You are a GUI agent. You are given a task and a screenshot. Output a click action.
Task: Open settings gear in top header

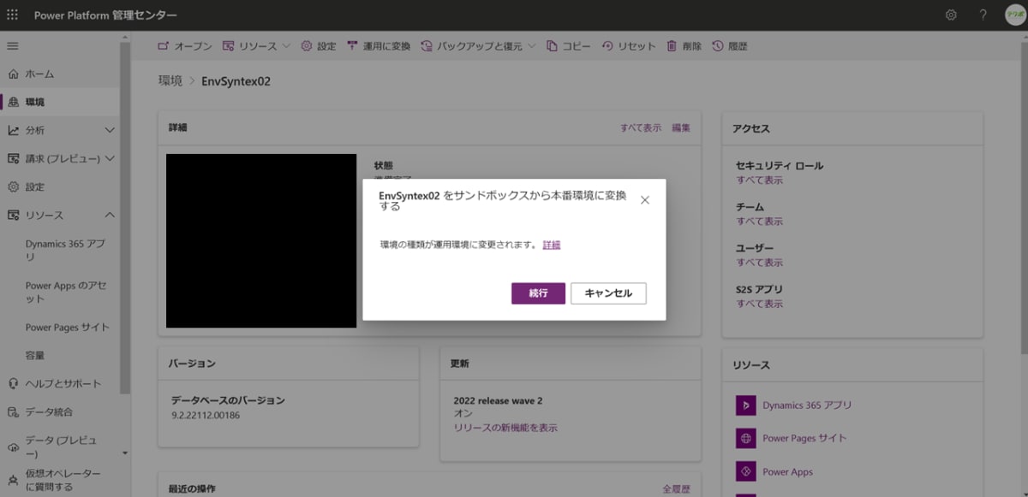[x=951, y=15]
